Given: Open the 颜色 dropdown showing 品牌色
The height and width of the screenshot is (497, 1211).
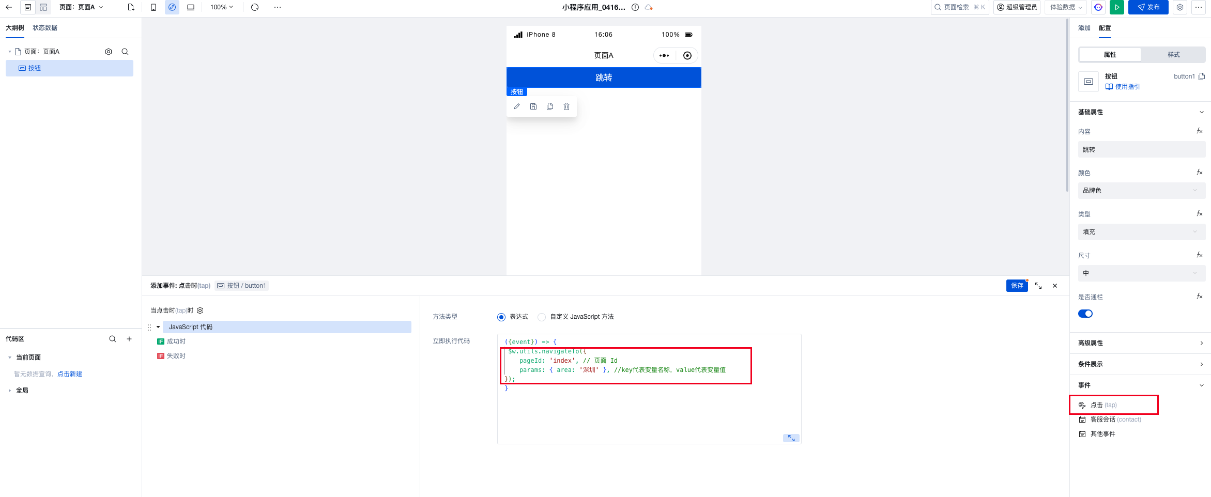Looking at the screenshot, I should pos(1142,191).
